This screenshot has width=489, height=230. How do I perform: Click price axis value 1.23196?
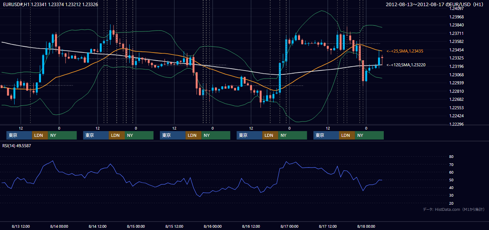click(x=456, y=66)
